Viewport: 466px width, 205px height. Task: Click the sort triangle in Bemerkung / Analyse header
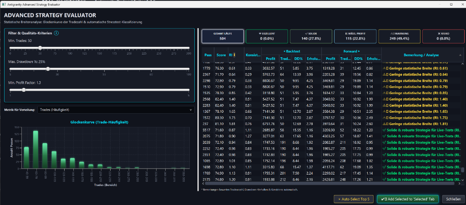point(461,55)
